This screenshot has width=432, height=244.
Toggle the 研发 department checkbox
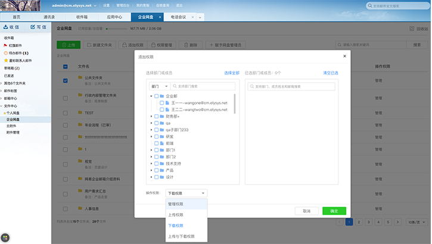[156, 136]
